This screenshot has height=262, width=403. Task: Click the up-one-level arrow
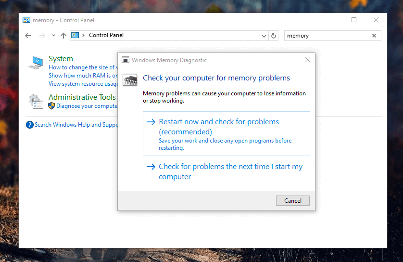(x=63, y=36)
